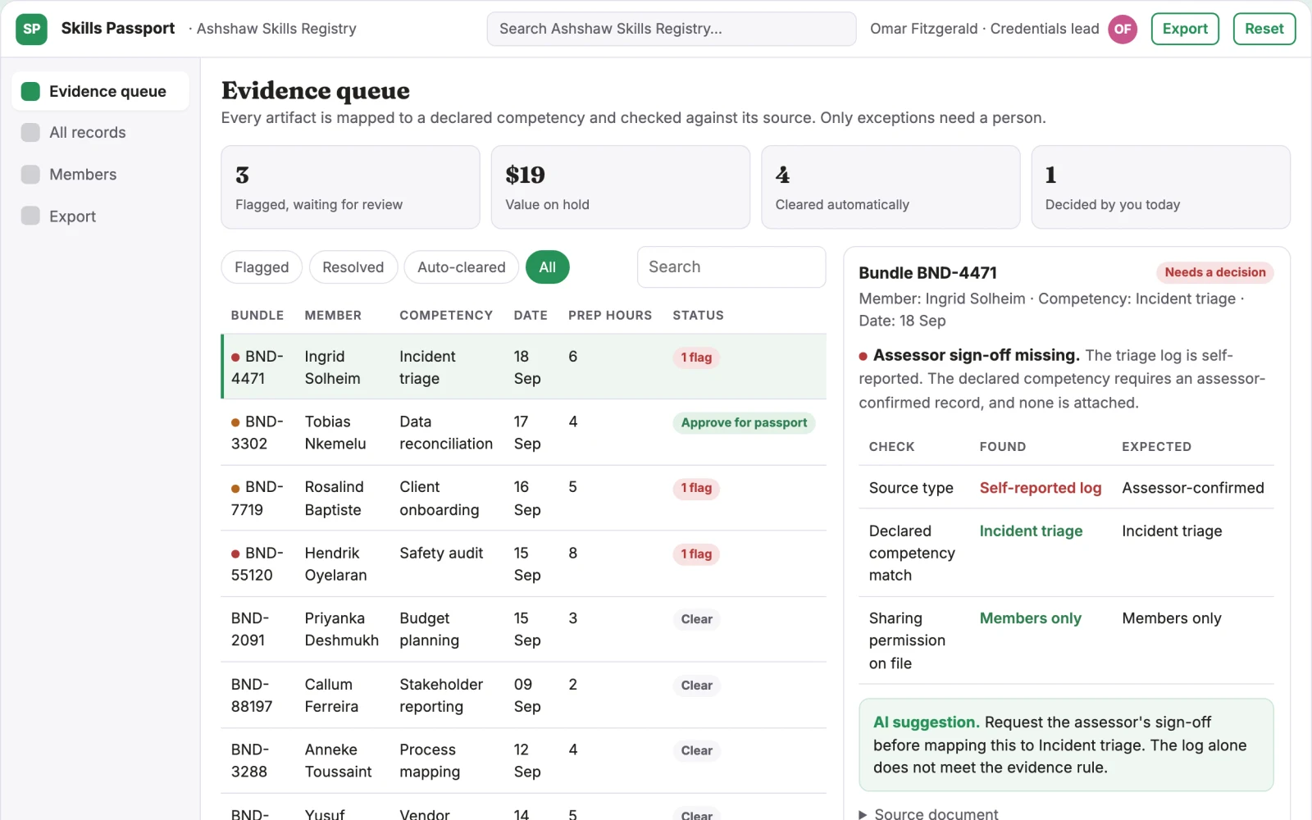The height and width of the screenshot is (820, 1312).
Task: Switch to the Resolved filter tab
Action: coord(353,267)
